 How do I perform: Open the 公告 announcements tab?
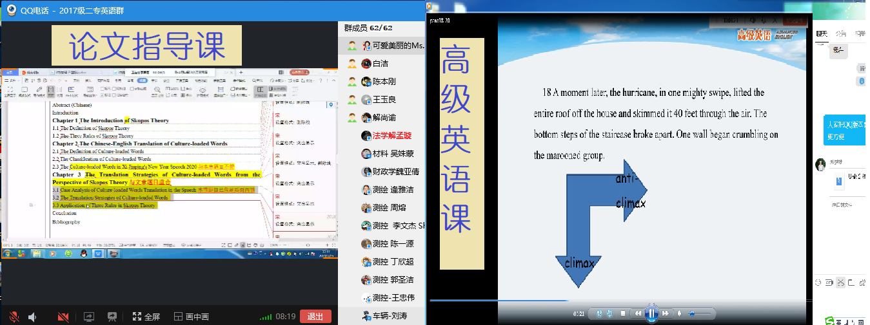840,33
